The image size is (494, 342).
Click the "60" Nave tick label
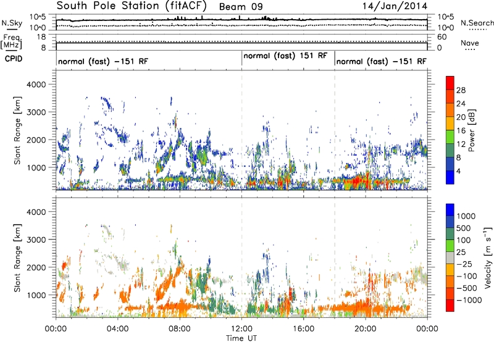pyautogui.click(x=442, y=37)
